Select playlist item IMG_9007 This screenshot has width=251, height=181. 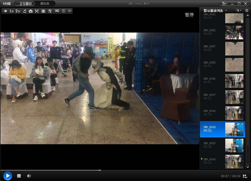click(222, 48)
